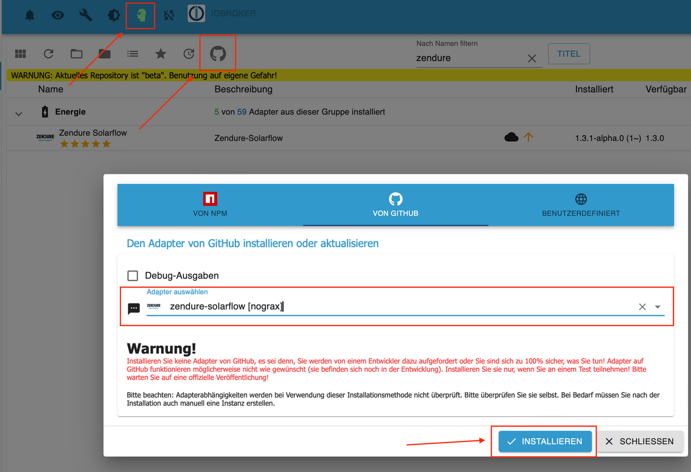Click the Zendure-Solarflow description text
The image size is (691, 472).
[248, 138]
